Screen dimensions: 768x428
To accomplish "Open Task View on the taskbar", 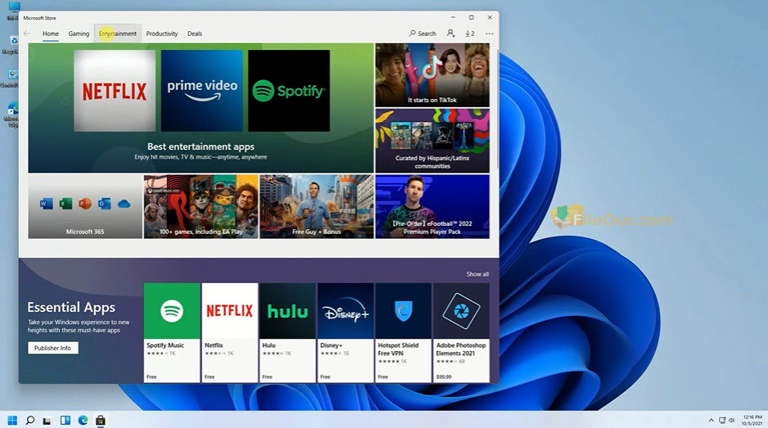I will (x=47, y=420).
